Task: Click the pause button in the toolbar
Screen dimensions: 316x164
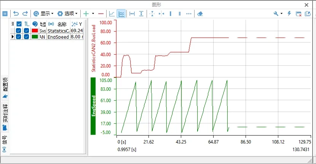Action: coord(5,13)
